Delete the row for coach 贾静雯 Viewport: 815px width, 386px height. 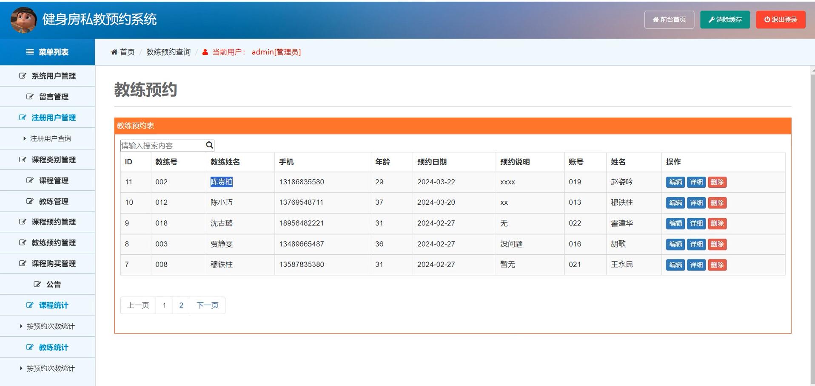717,244
